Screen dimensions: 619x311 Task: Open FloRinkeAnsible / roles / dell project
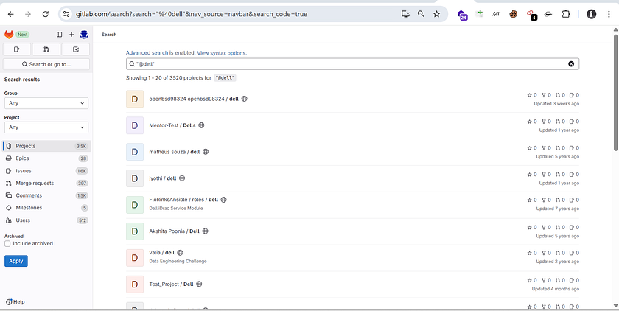[183, 199]
